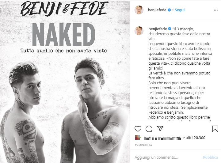The width and height of the screenshot is (221, 163).
Task: Open profile picture in post header
Action: tap(139, 10)
